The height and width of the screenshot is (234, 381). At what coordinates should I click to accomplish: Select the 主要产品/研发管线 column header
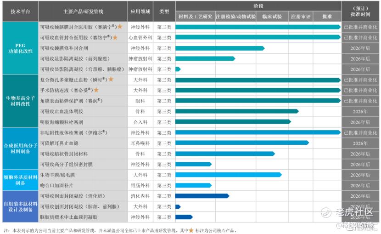[83, 11]
